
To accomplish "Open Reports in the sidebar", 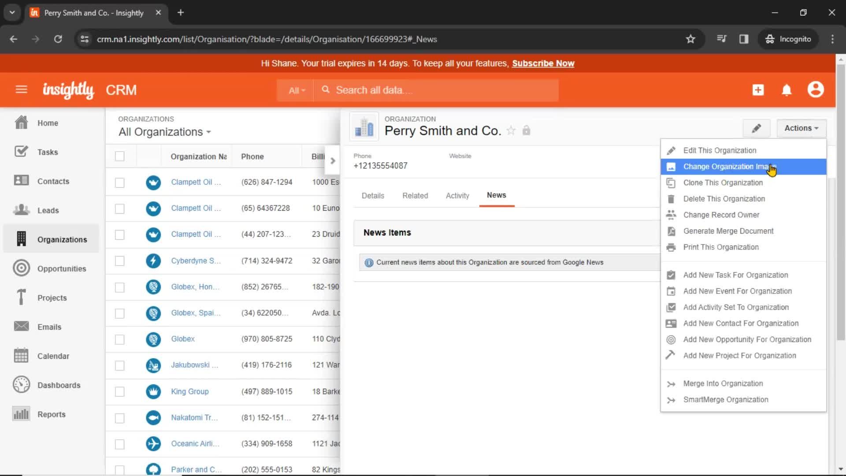I will [51, 414].
